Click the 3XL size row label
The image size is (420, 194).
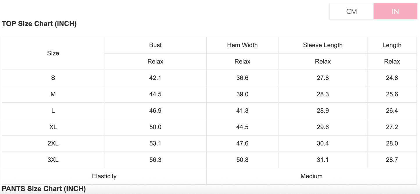[53, 160]
